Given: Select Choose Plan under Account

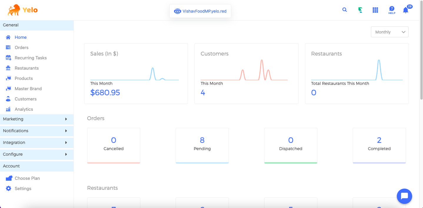Looking at the screenshot, I should [x=27, y=178].
